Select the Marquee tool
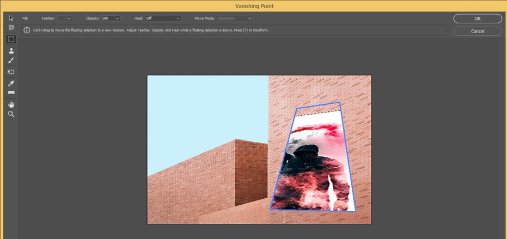507x239 pixels. (11, 39)
